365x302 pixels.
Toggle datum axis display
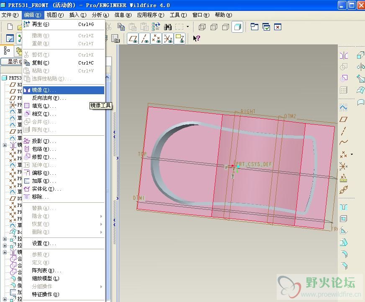click(145, 39)
